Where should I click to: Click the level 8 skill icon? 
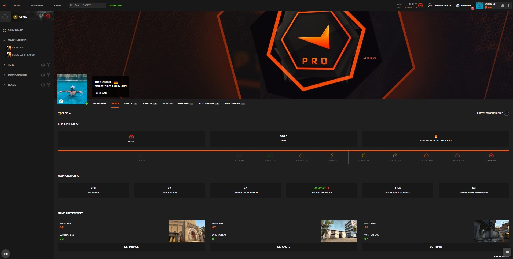426,156
